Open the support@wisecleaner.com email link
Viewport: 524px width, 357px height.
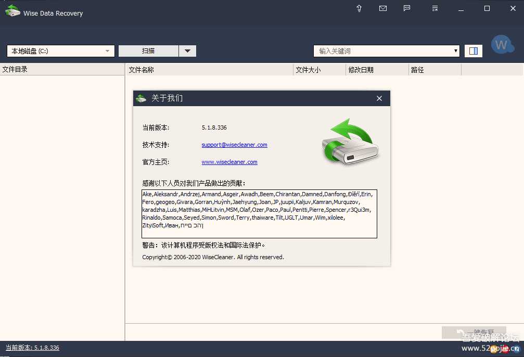click(x=234, y=145)
